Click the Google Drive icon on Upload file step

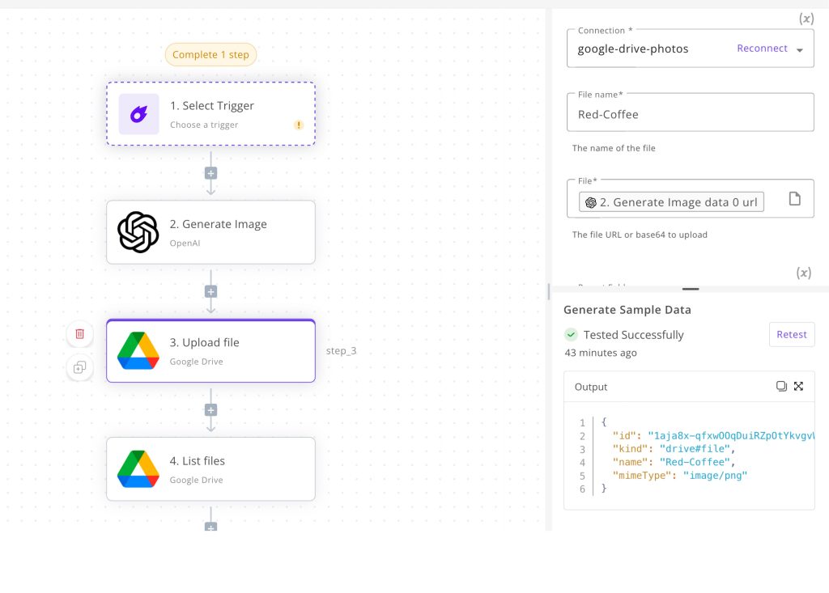tap(138, 350)
